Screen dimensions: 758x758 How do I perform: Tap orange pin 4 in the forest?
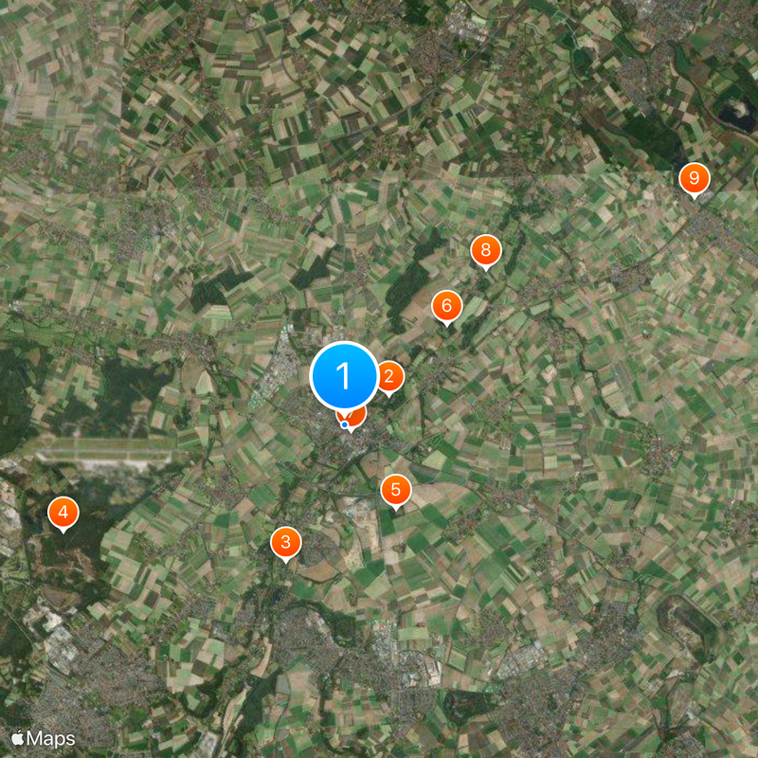(x=63, y=513)
